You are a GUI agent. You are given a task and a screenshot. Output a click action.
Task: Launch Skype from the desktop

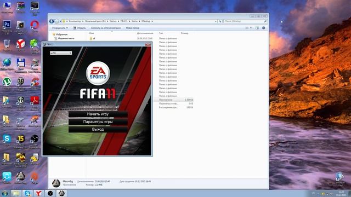pyautogui.click(x=7, y=140)
